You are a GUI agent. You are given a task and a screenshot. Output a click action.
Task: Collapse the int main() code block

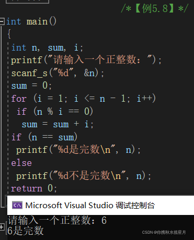coord(2,21)
